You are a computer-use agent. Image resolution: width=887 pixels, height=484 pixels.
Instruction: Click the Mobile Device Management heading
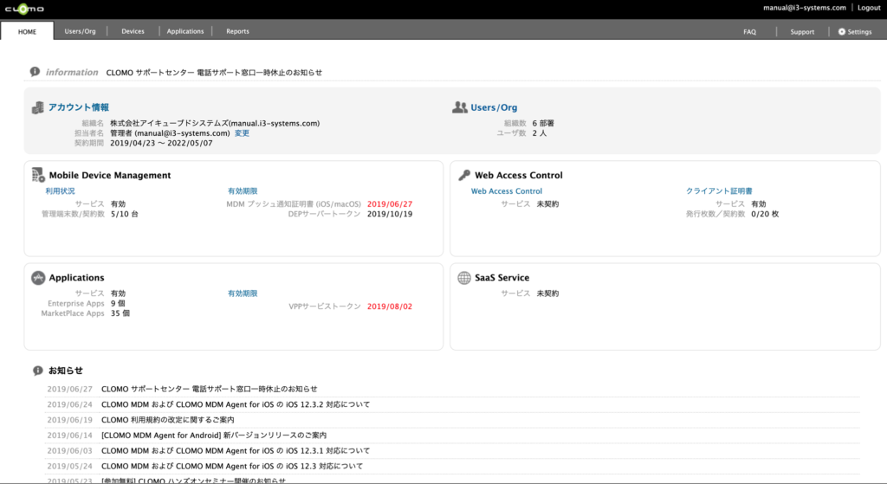click(x=110, y=175)
